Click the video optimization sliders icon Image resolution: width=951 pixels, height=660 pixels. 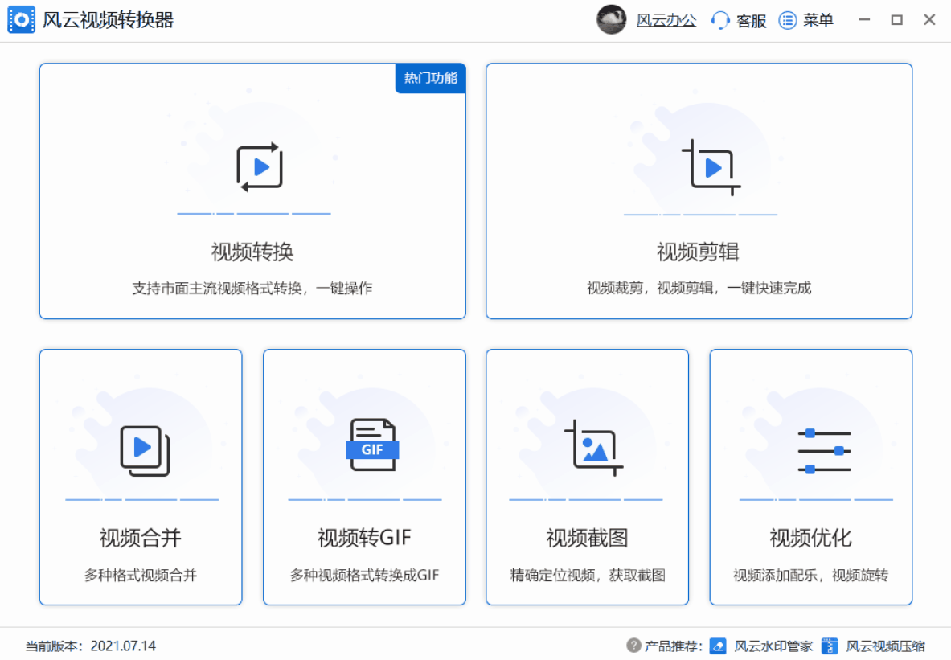824,451
